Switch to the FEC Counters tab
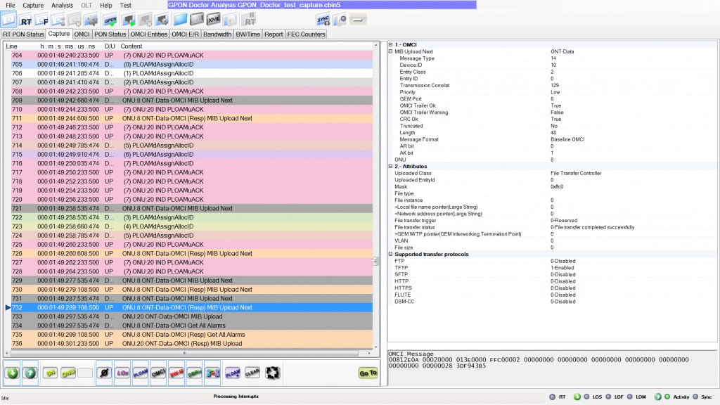Viewport: 720px width, 405px height. [x=307, y=34]
